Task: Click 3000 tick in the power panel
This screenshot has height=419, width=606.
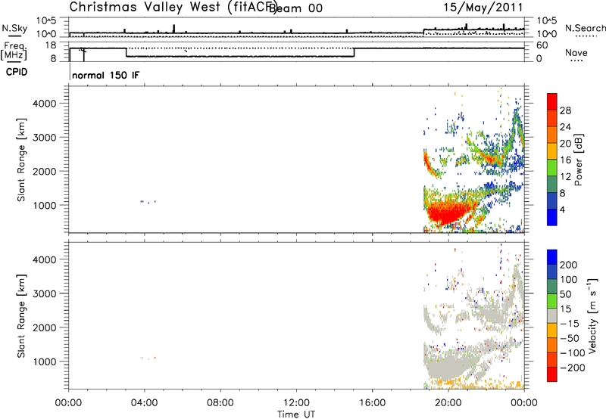Action: [x=45, y=138]
